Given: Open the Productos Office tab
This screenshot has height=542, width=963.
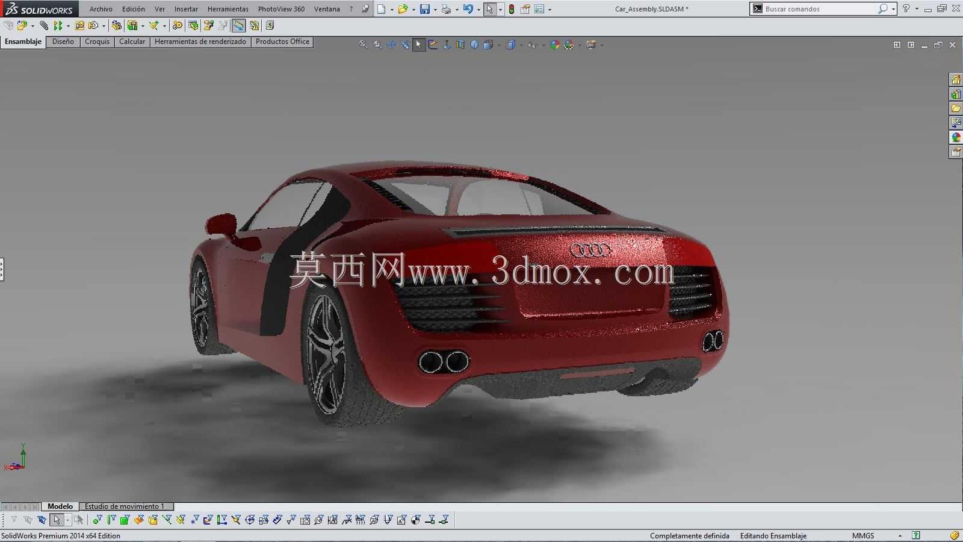Looking at the screenshot, I should pyautogui.click(x=282, y=42).
